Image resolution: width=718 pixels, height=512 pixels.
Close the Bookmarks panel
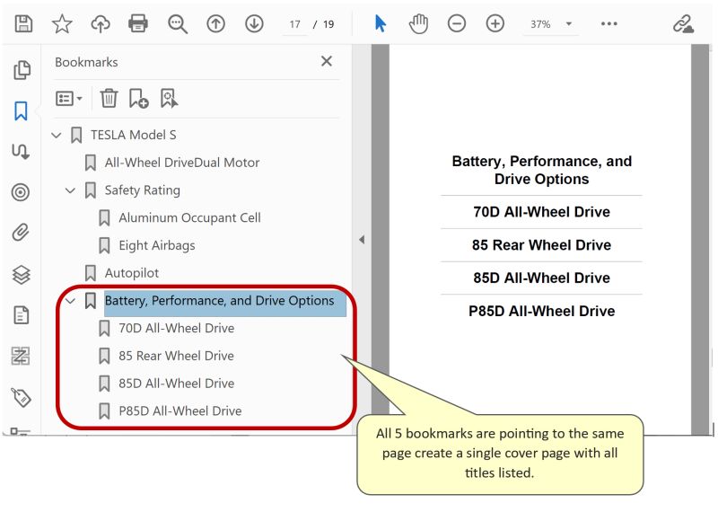pos(327,61)
